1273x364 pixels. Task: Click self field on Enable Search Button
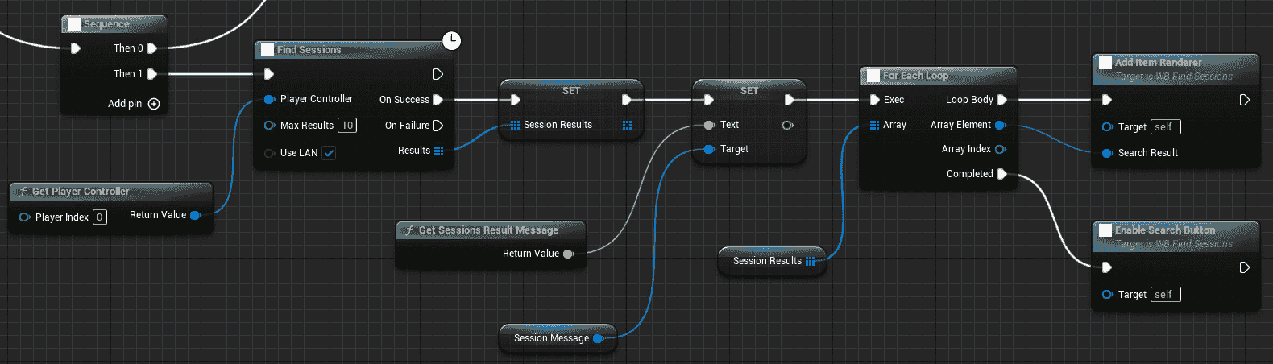pos(1166,295)
